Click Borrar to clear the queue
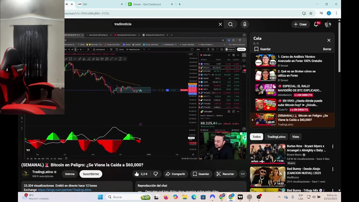This screenshot has width=359, height=202. tap(327, 49)
